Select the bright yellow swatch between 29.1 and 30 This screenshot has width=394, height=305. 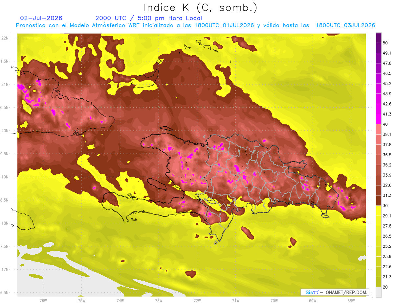pos(379,211)
